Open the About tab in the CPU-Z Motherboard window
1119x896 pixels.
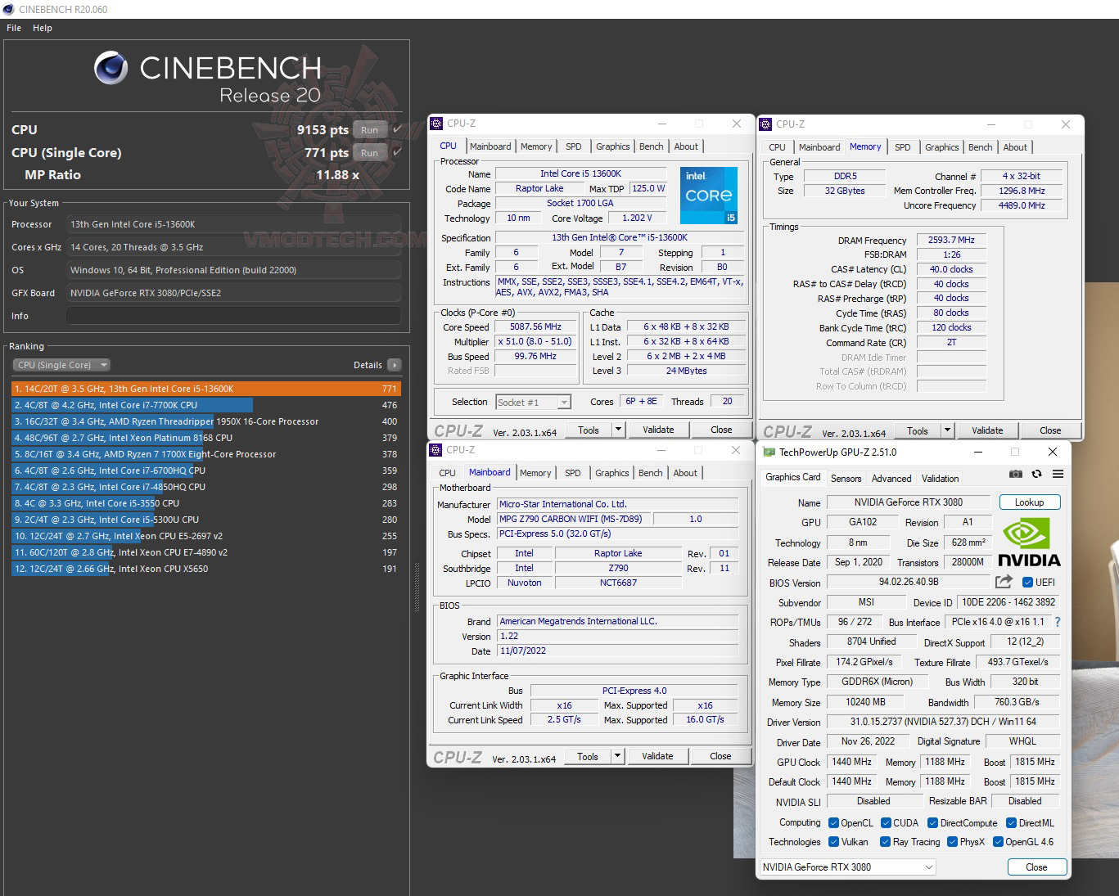686,473
